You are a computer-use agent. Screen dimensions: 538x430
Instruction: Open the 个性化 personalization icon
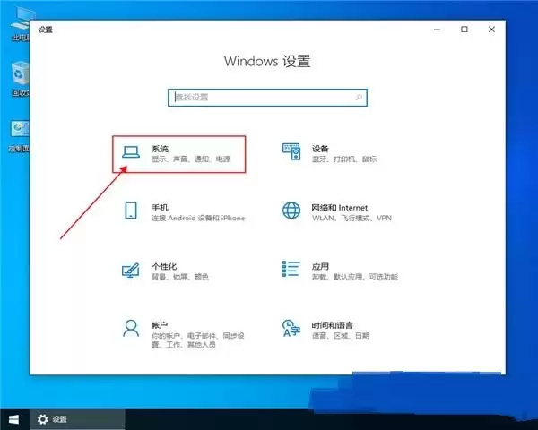point(131,270)
